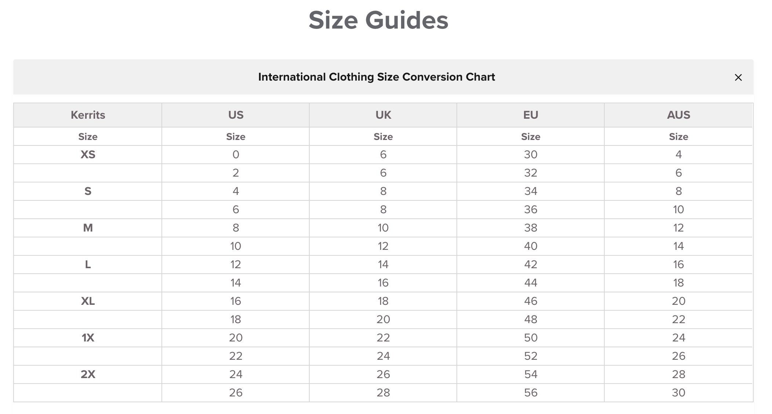The image size is (772, 414).
Task: Select the AUS column header
Action: click(x=678, y=115)
